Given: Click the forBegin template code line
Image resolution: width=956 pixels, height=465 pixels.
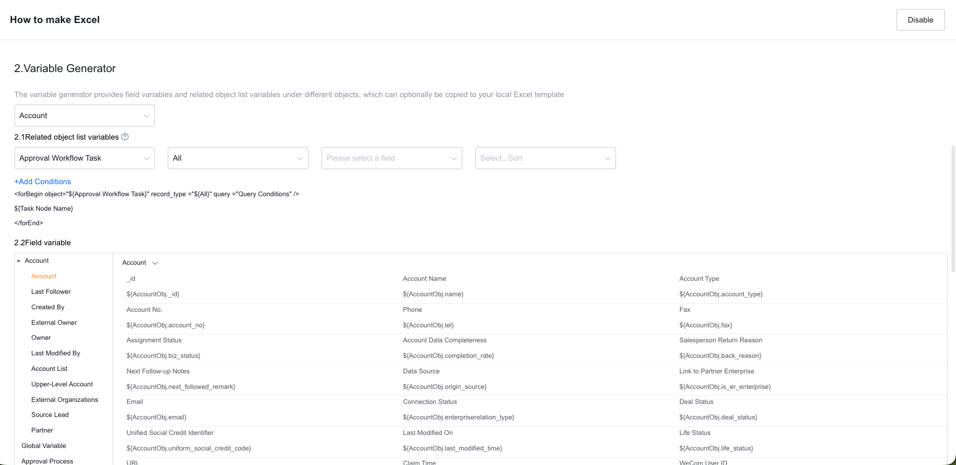Looking at the screenshot, I should point(157,194).
